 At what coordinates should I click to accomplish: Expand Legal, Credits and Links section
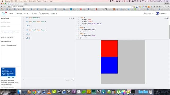8,45
